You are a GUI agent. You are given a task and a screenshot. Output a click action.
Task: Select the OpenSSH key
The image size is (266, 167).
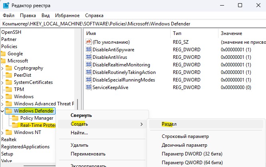click(11, 32)
